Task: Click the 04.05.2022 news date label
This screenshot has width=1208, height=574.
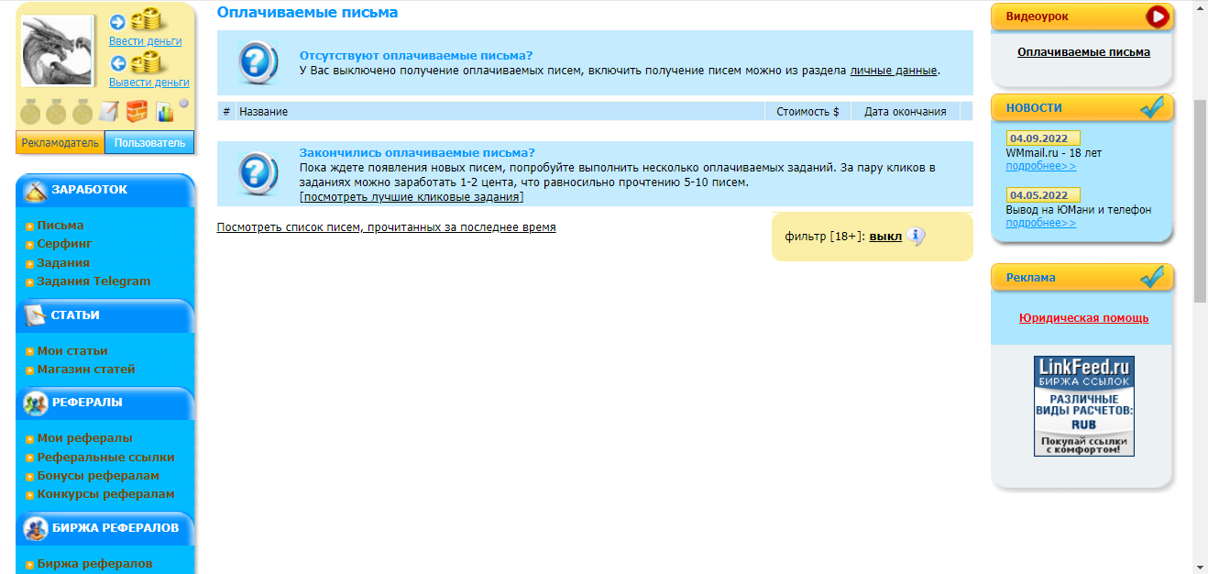Action: [1043, 195]
